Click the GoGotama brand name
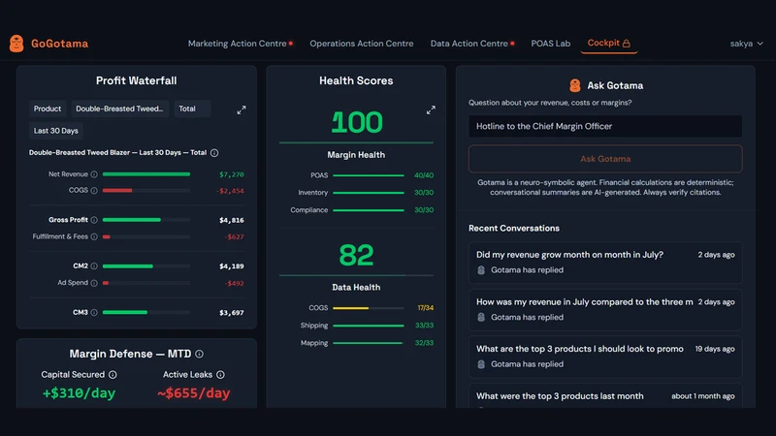This screenshot has height=436, width=776. point(59,44)
